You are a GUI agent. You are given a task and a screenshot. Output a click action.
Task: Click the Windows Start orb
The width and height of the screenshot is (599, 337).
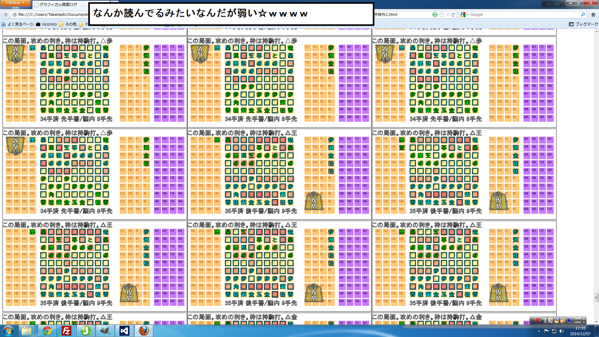pyautogui.click(x=8, y=330)
